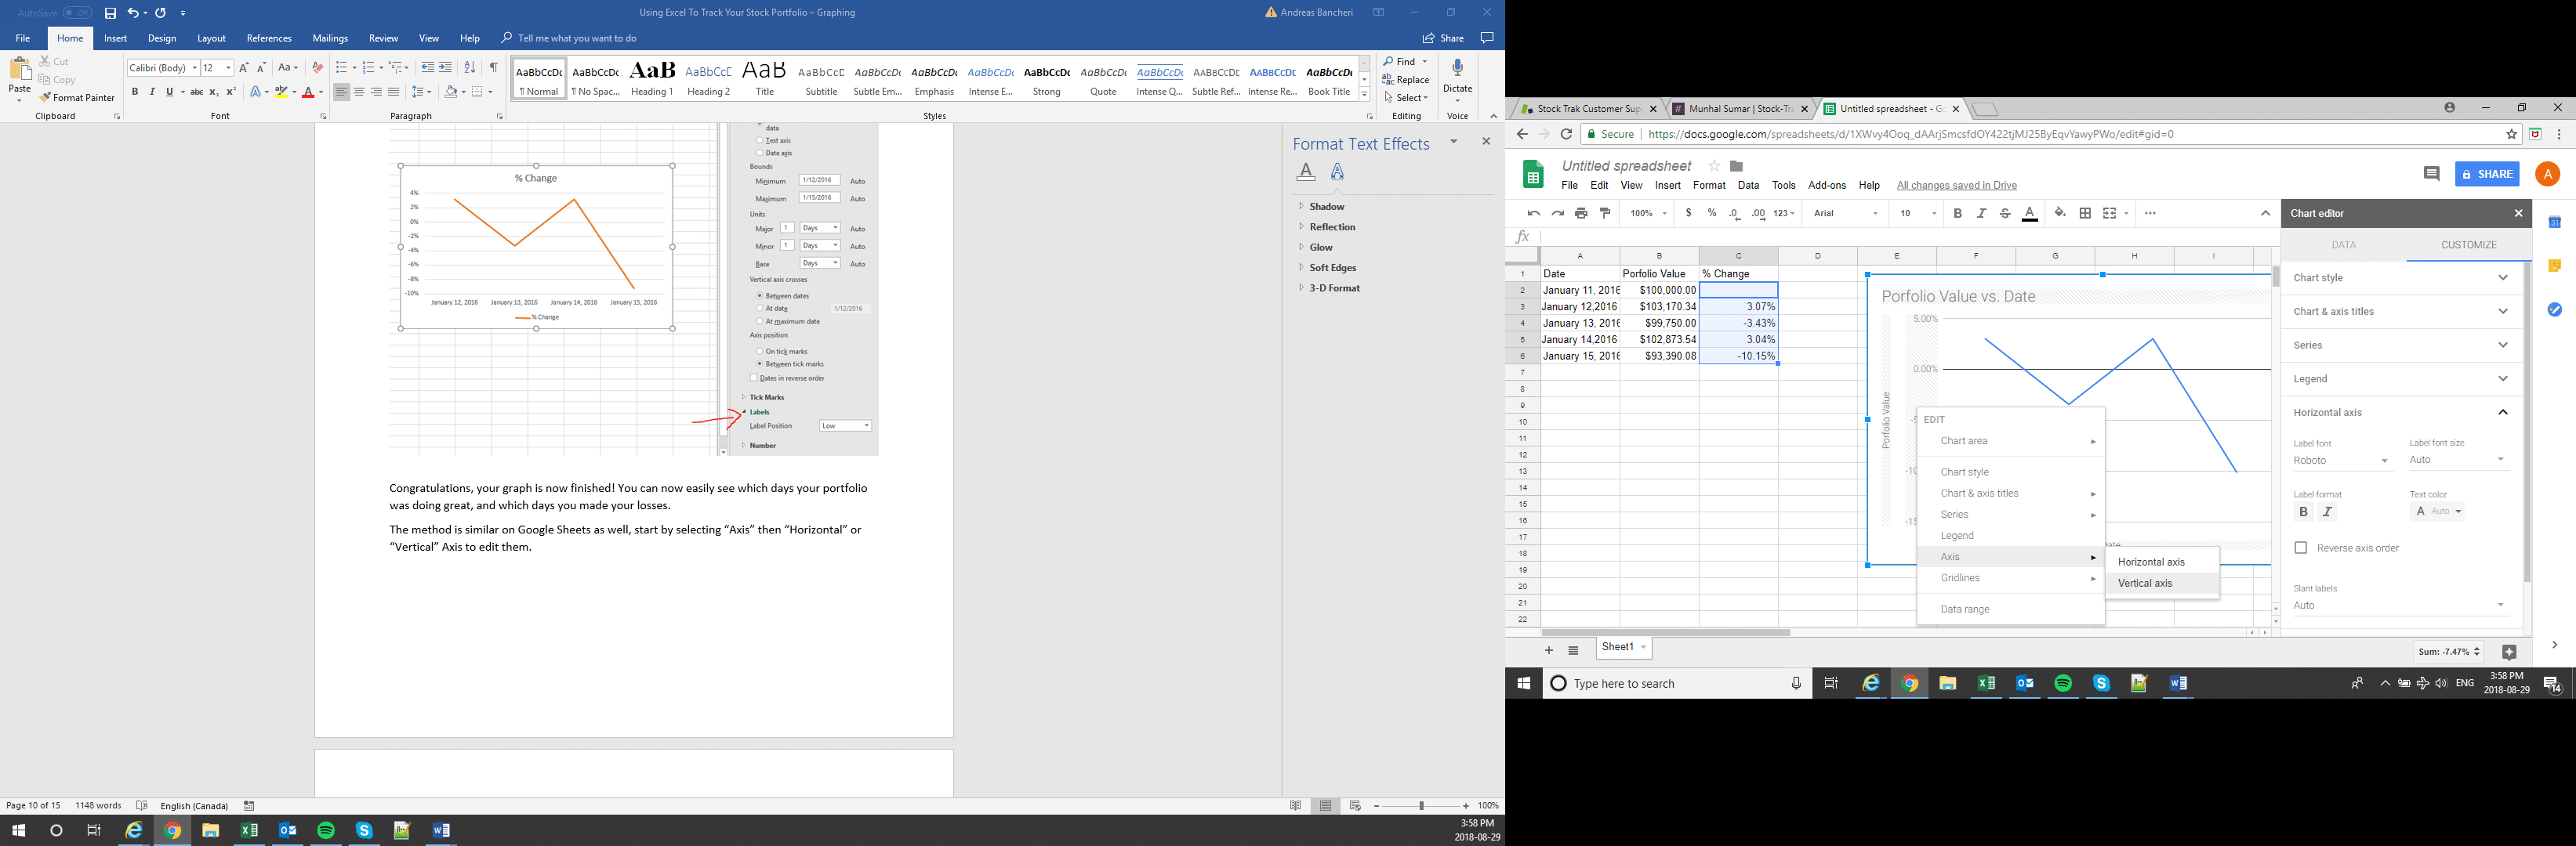Click Share in Word's ribbon

point(1443,38)
